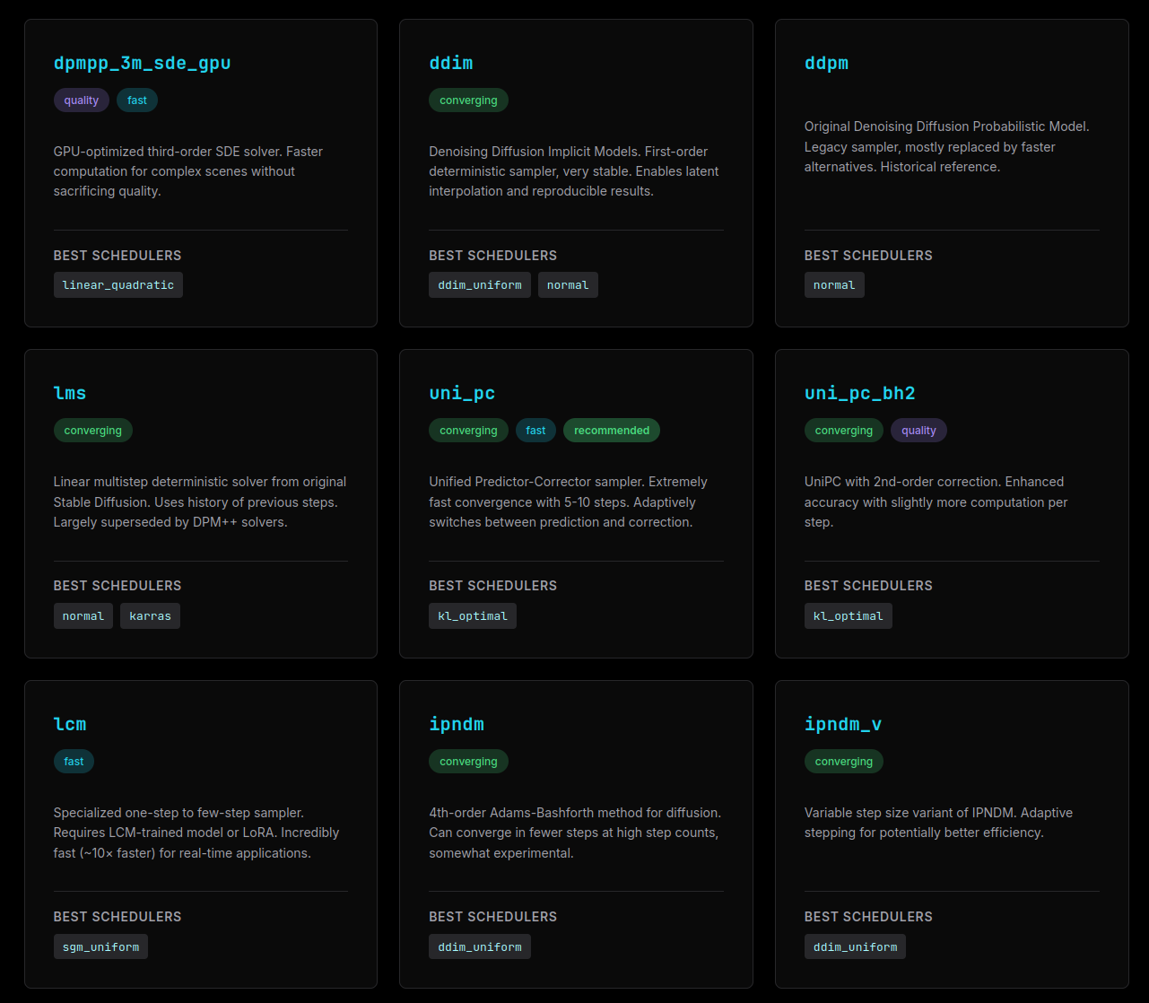Select the quality tag on dpmpp_3m_sde_gpu

pyautogui.click(x=81, y=100)
